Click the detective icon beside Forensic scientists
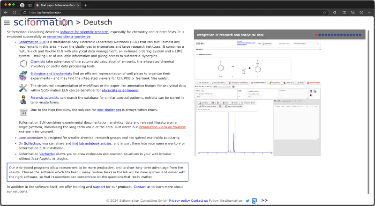This screenshot has width=375, height=206. (23, 100)
